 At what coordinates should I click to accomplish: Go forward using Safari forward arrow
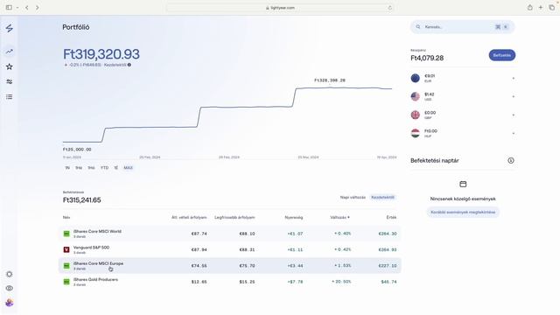point(37,8)
